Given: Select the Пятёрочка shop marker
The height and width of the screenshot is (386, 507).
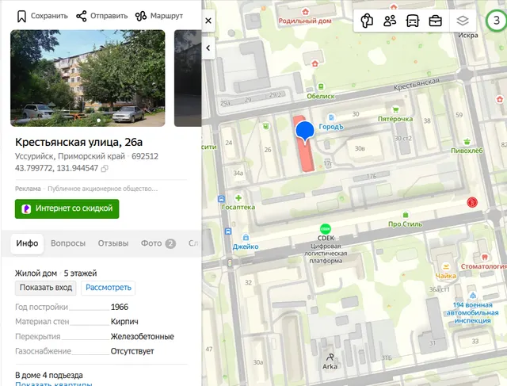Looking at the screenshot, I should point(395,110).
